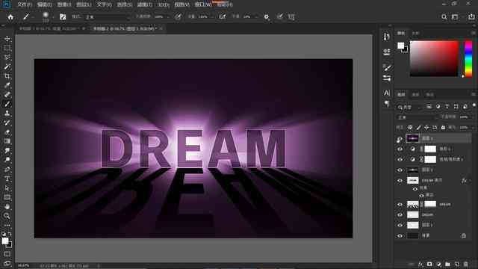Click the top layer's purple thumbnail

(413, 138)
